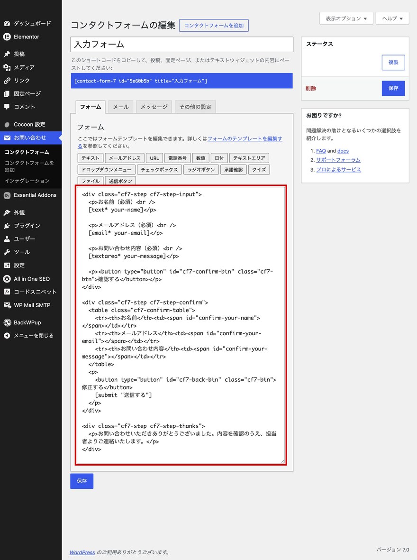Click the ユーザー person icon
The height and width of the screenshot is (560, 417).
(x=7, y=239)
